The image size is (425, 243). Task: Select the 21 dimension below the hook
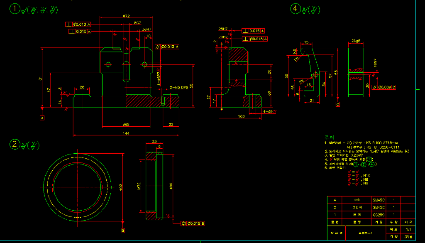312,101
